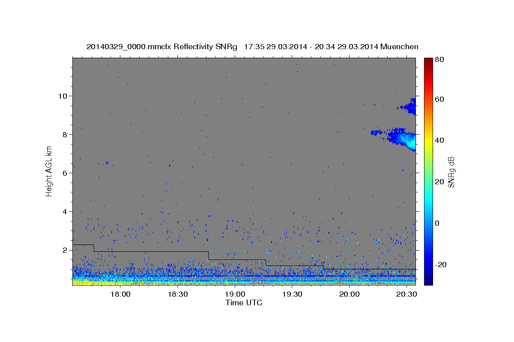Click the dark blue bottom of the colorbar
514x342 pixels.
[428, 281]
